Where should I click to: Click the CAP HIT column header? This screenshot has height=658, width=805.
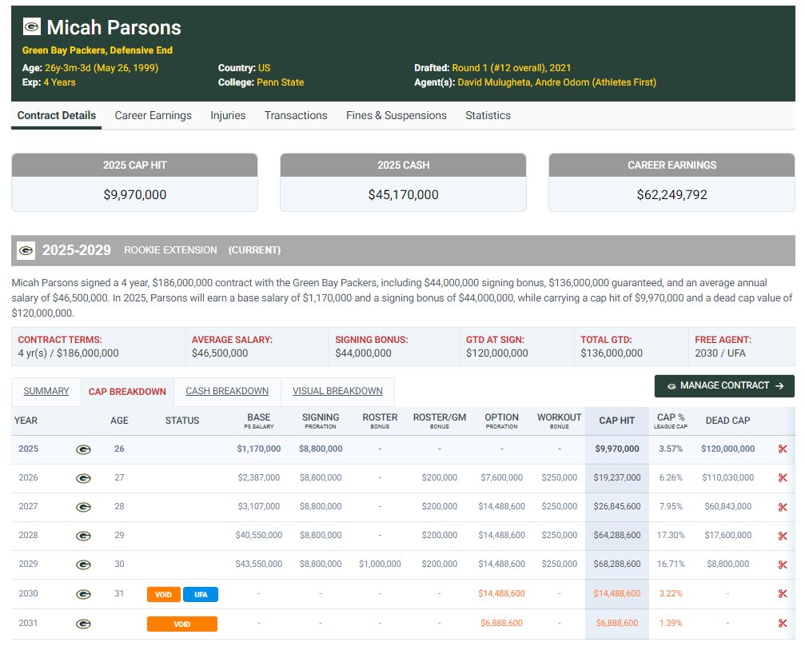[x=616, y=421]
